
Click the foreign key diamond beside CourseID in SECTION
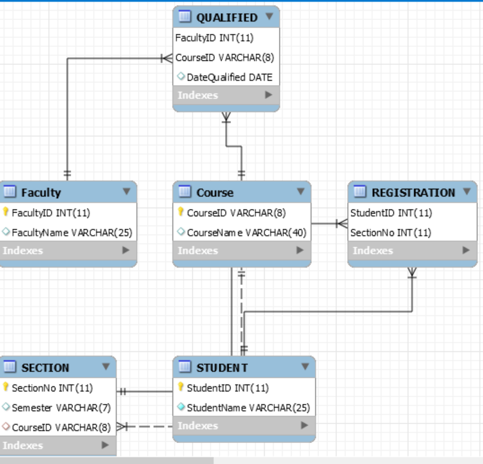6,425
